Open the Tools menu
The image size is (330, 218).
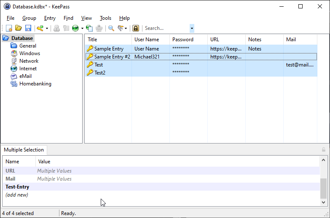(x=105, y=18)
